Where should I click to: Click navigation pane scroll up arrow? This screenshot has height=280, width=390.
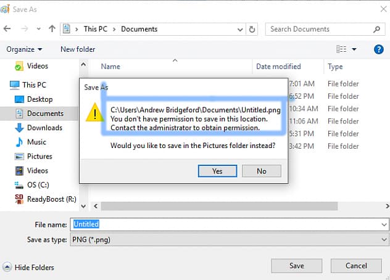point(83,65)
